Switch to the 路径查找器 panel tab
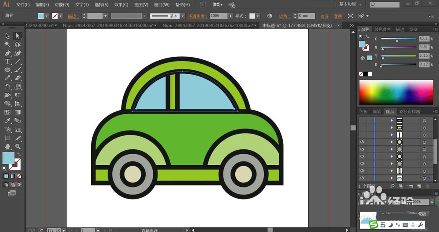Image resolution: width=439 pixels, height=232 pixels. [409, 112]
